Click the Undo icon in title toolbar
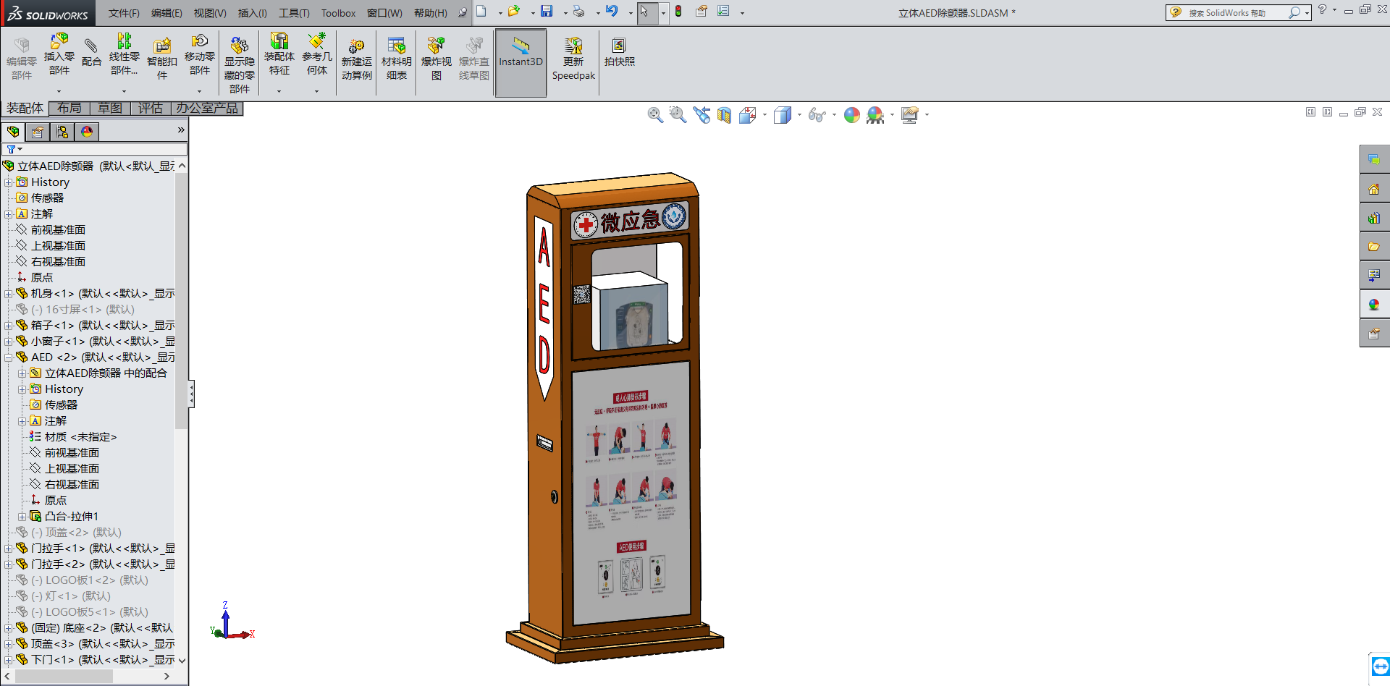Viewport: 1390px width, 686px height. 612,12
